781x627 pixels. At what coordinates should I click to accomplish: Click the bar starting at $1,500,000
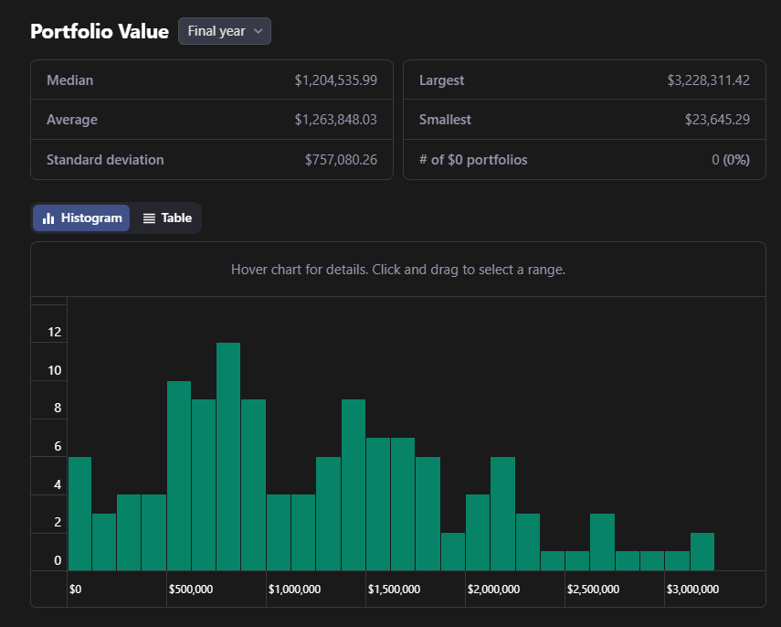(x=378, y=504)
